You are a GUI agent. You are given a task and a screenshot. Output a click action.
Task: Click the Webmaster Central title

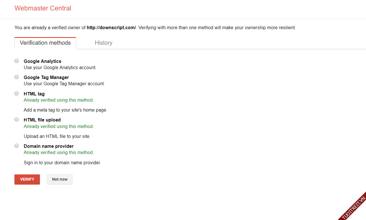(x=43, y=8)
